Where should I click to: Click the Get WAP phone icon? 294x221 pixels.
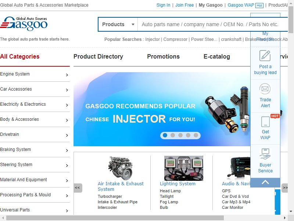(265, 122)
